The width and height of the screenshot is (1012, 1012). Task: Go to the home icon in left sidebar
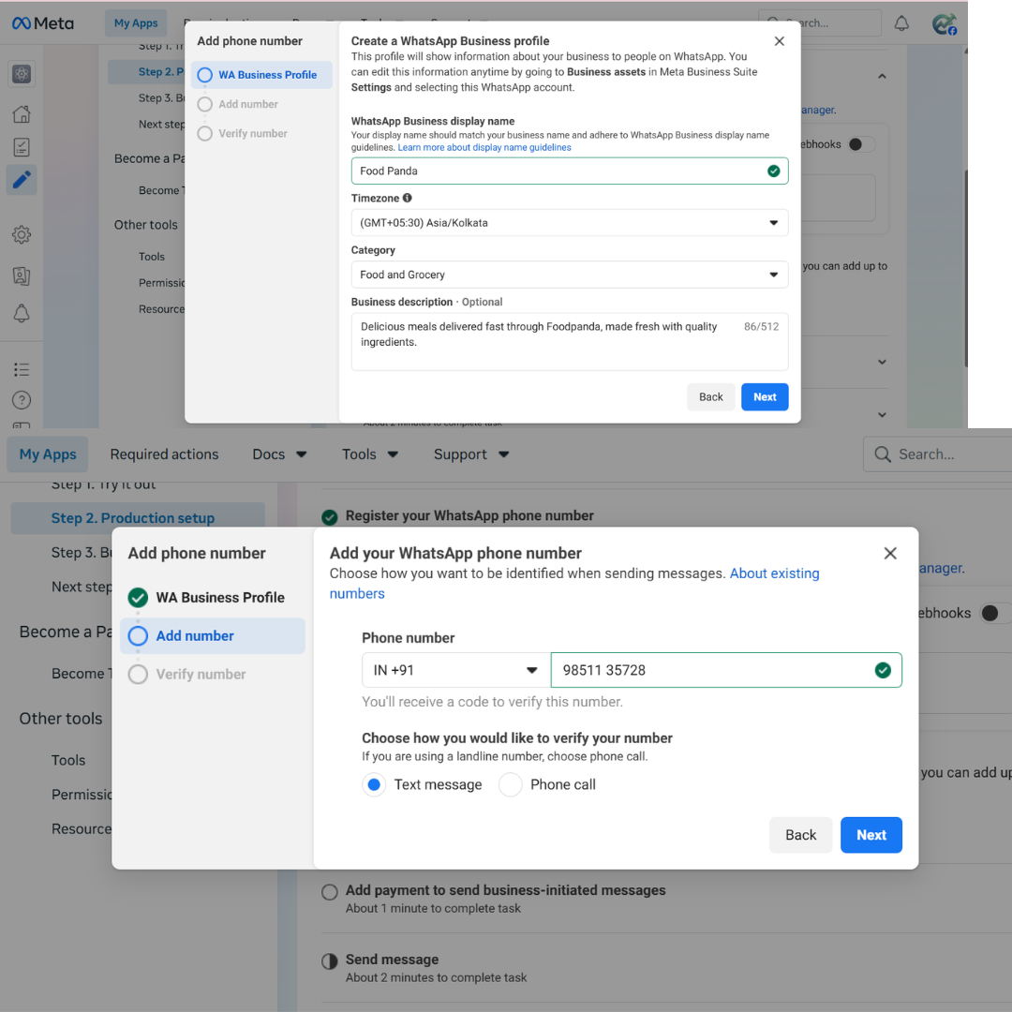pyautogui.click(x=22, y=114)
